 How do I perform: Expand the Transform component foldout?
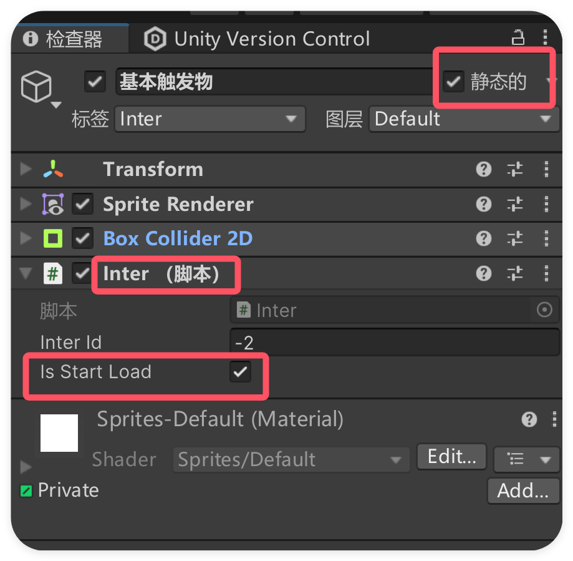tap(26, 169)
